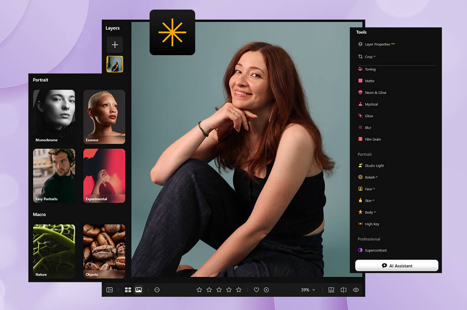The image size is (467, 310).
Task: Open the Bokeh AI tool
Action: tap(368, 177)
